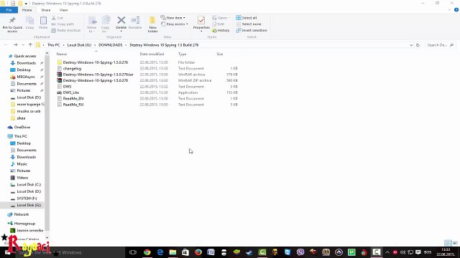460x258 pixels.
Task: Open the File menu tab
Action: point(9,10)
